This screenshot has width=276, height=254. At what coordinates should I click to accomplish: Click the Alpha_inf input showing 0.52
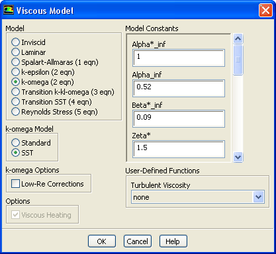click(179, 88)
